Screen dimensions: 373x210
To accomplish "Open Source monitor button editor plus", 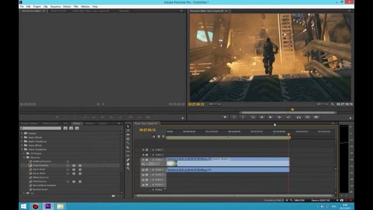I will [x=182, y=118].
